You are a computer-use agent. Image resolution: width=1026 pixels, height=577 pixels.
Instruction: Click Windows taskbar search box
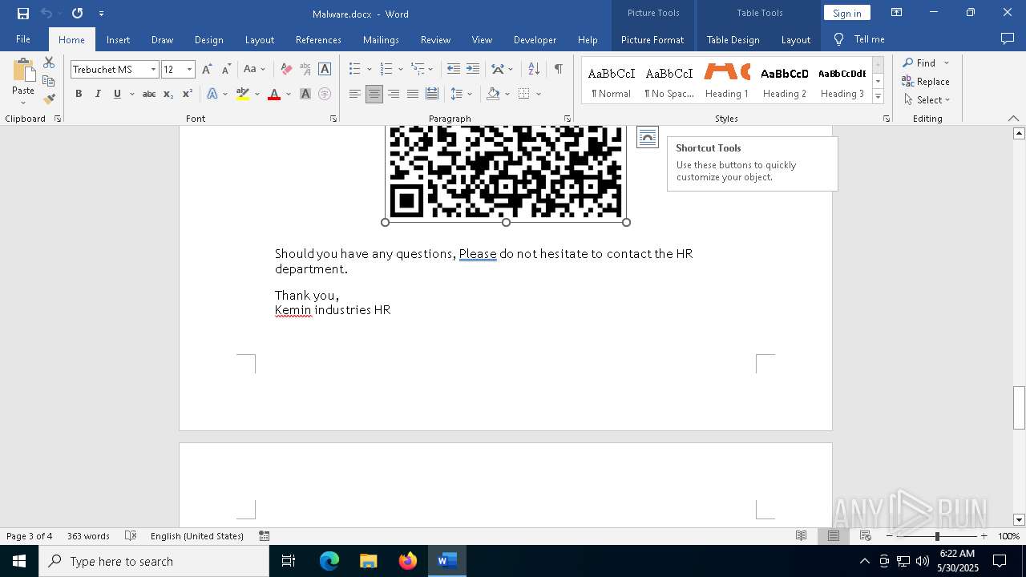pyautogui.click(x=154, y=561)
